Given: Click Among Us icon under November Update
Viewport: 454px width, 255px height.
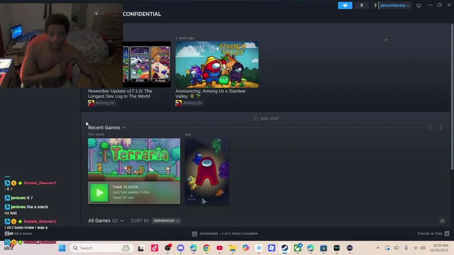Looking at the screenshot, I should point(91,103).
